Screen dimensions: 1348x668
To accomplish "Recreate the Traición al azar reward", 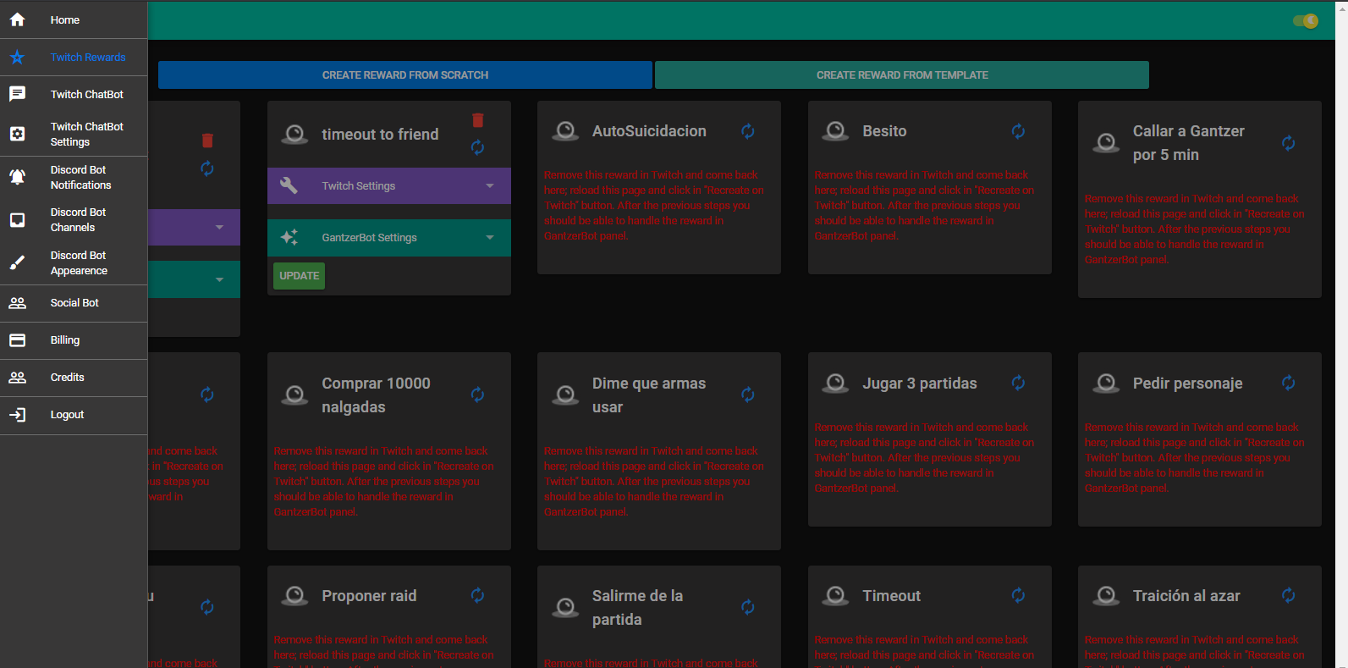I will (x=1288, y=595).
